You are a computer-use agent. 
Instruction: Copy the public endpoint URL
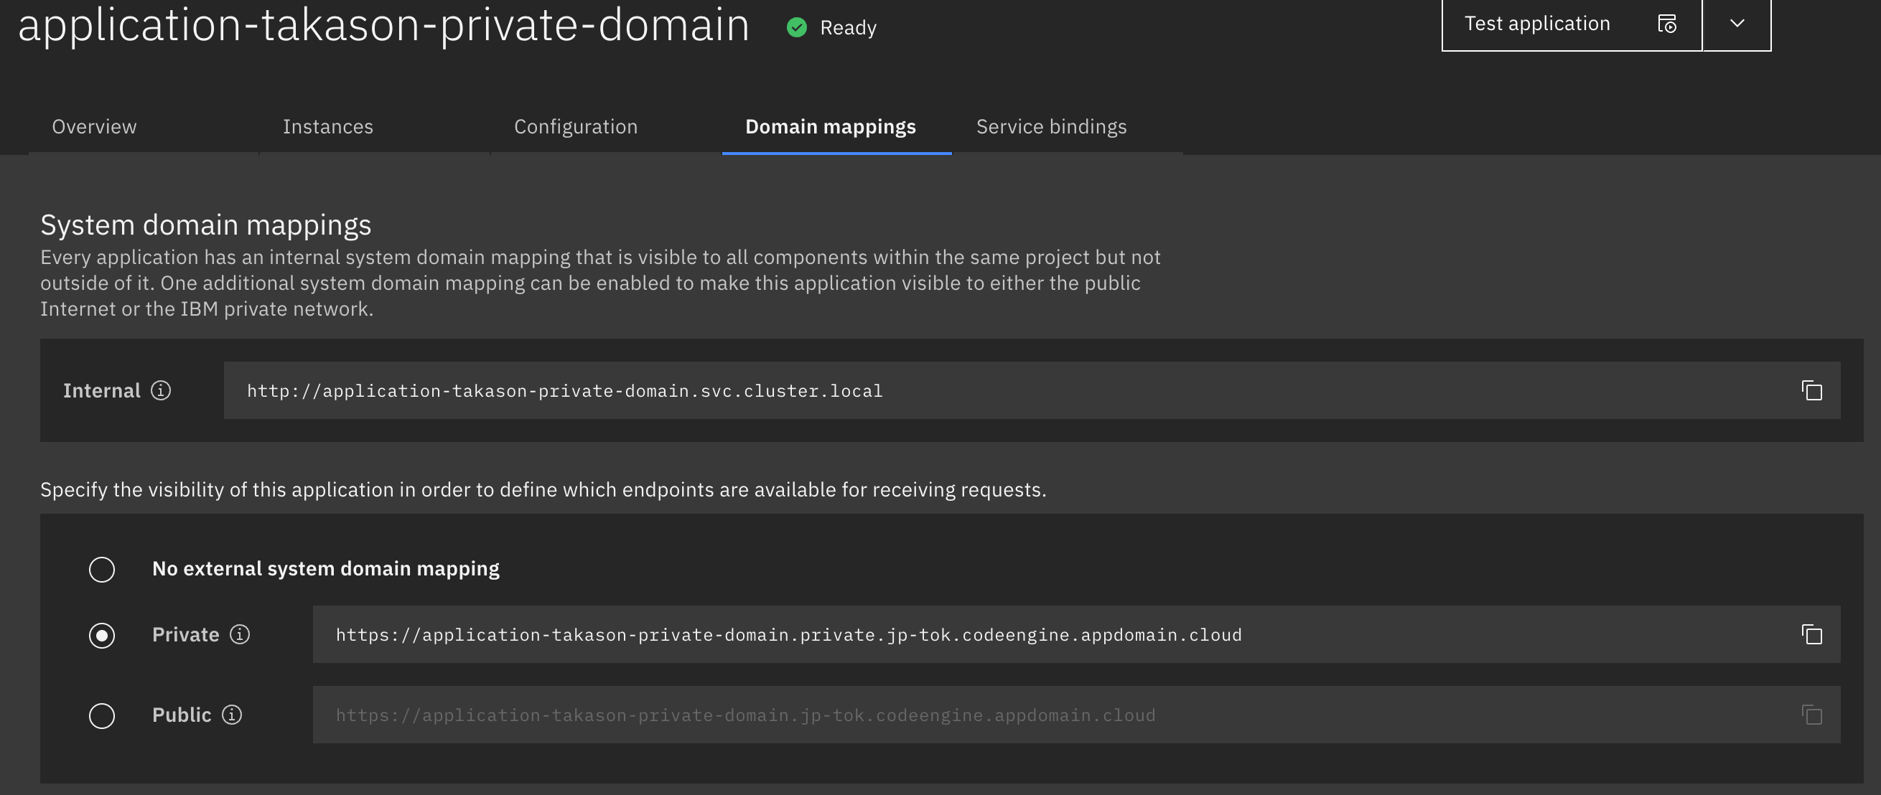click(1811, 715)
